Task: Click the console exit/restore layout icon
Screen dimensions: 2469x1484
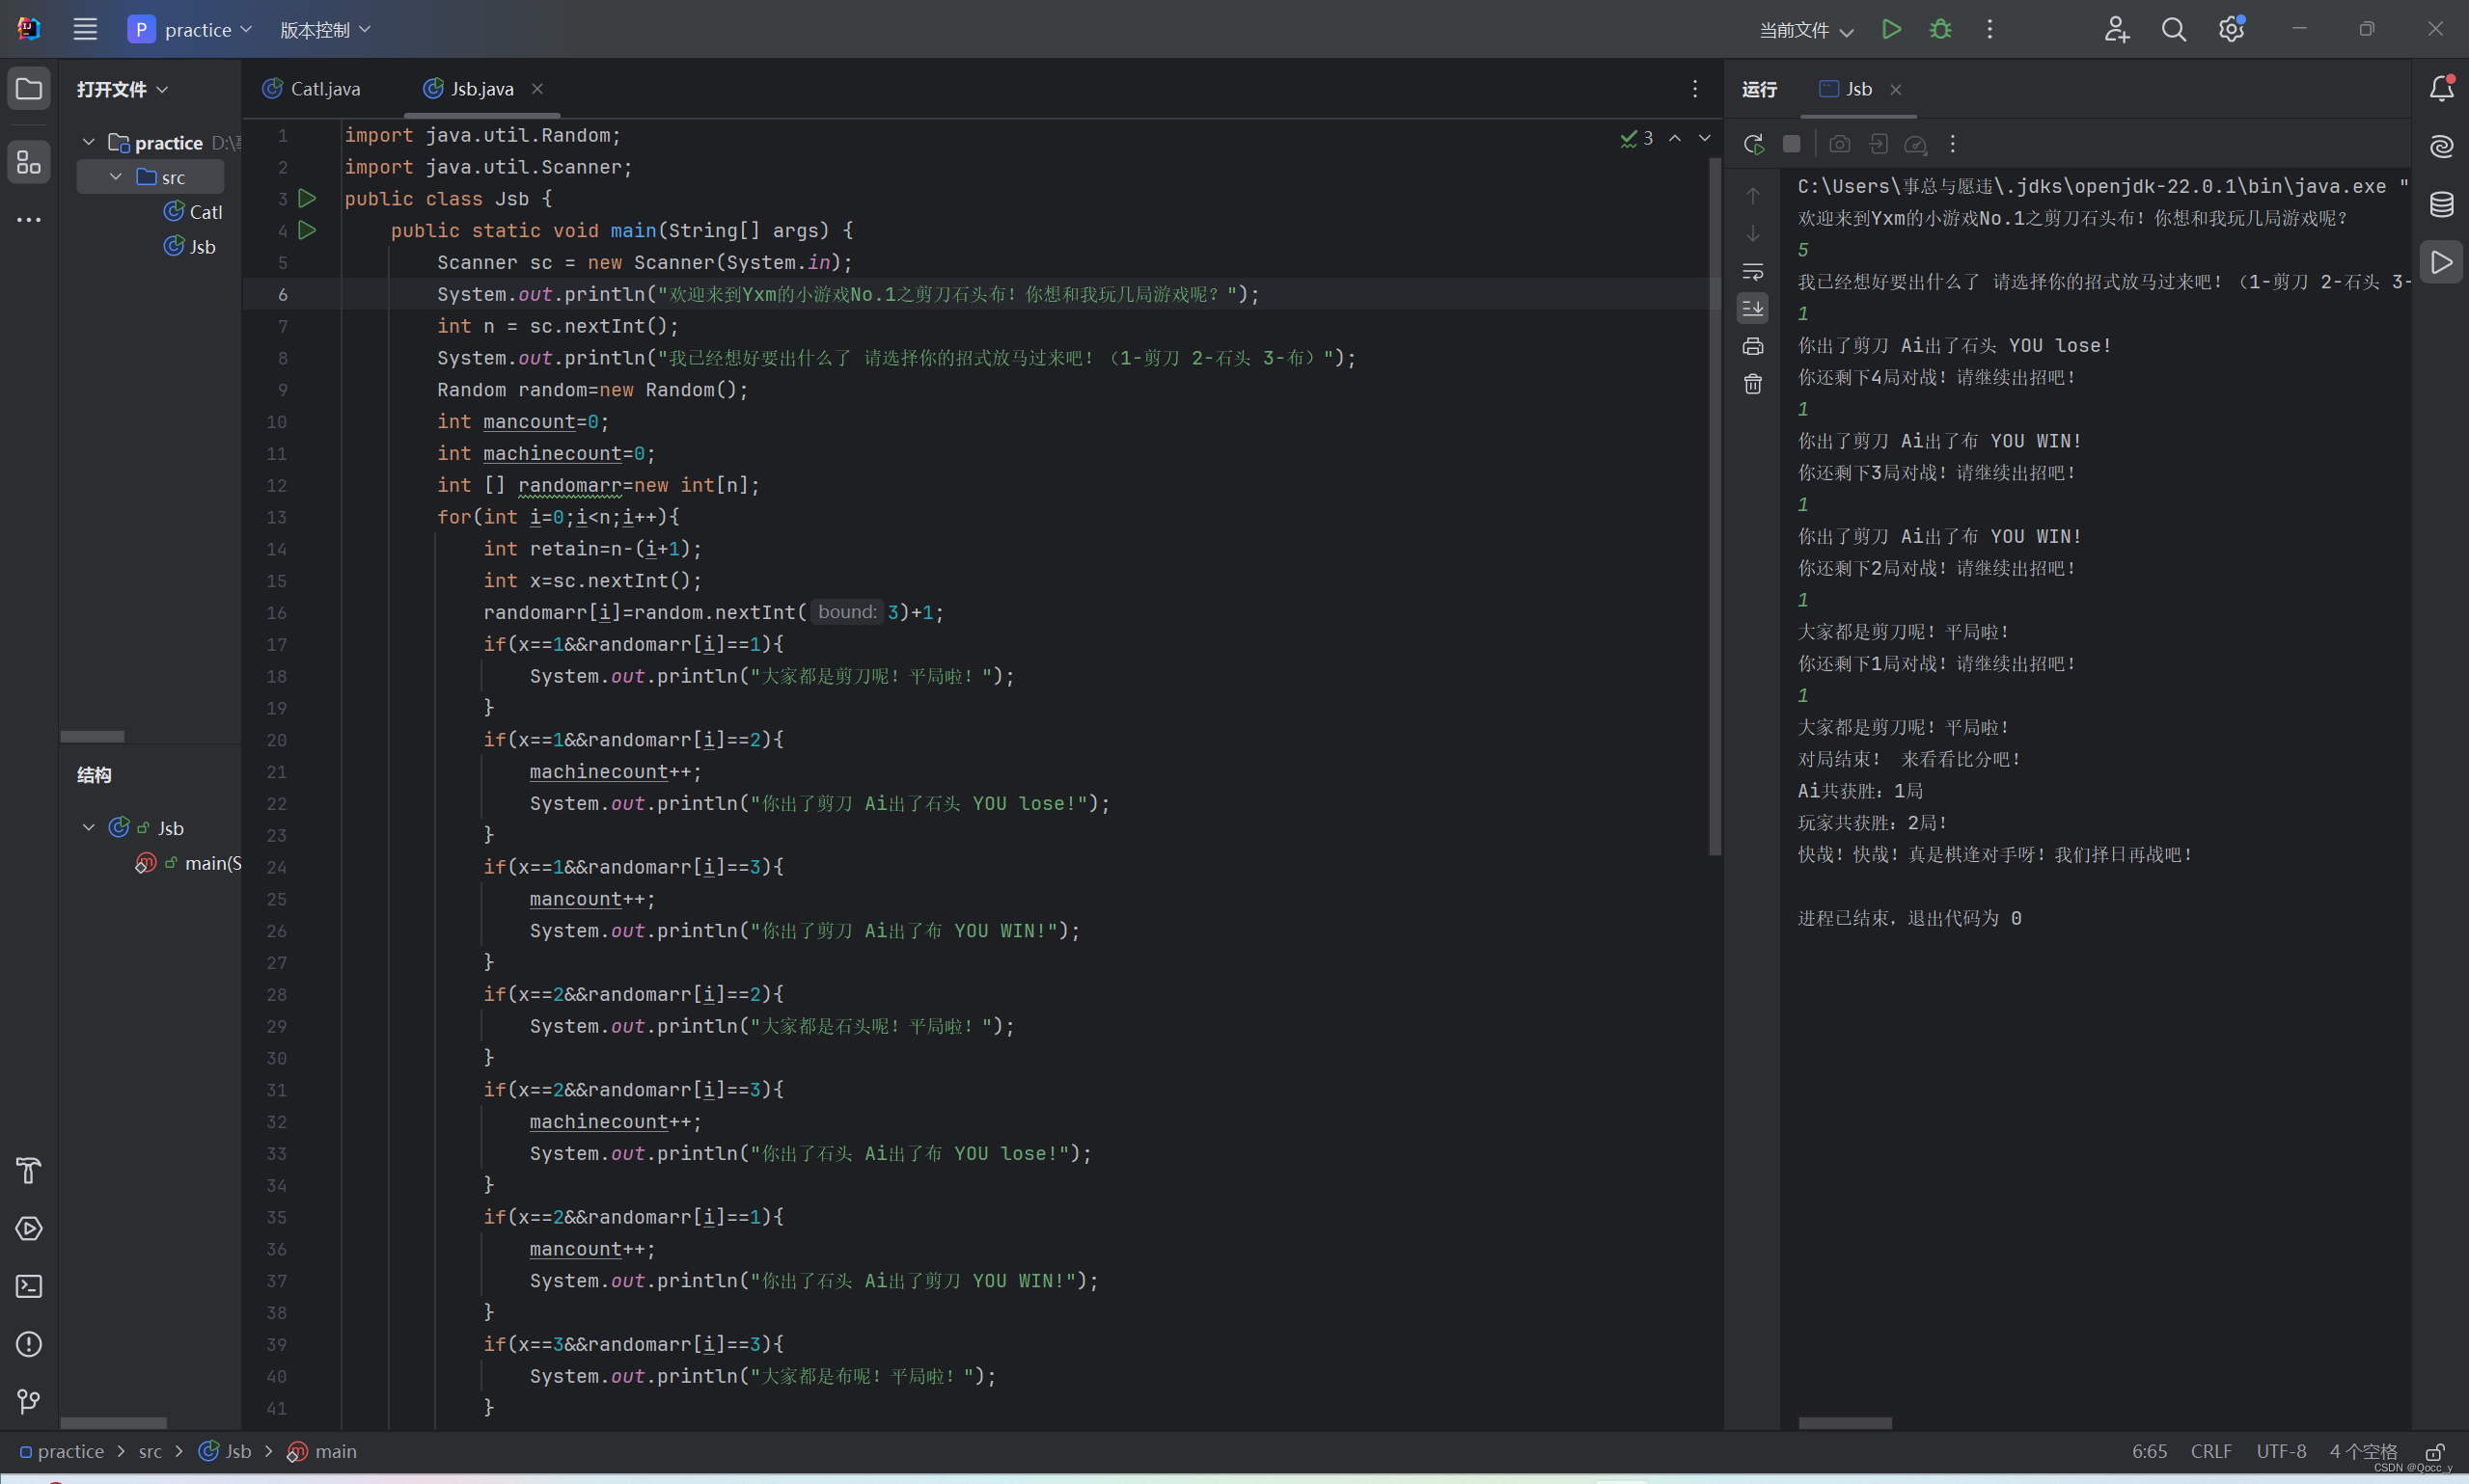Action: (1878, 144)
